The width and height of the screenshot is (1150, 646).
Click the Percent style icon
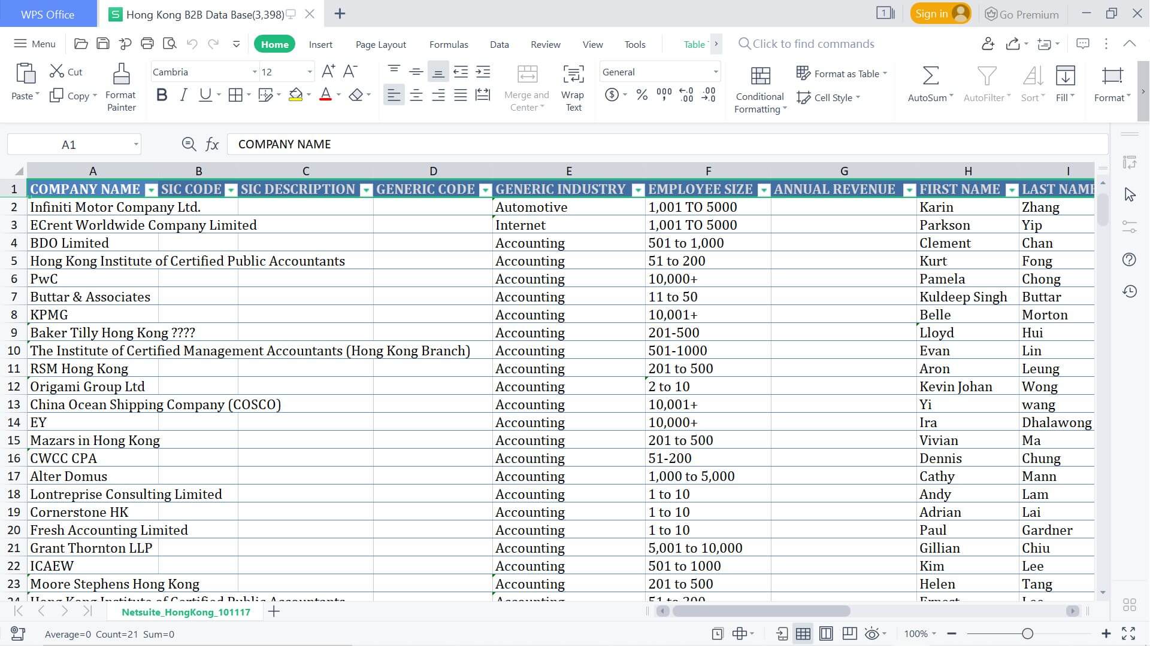(x=641, y=95)
